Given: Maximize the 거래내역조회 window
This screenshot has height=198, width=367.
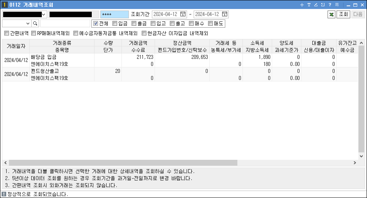Looking at the screenshot, I should [x=355, y=5].
